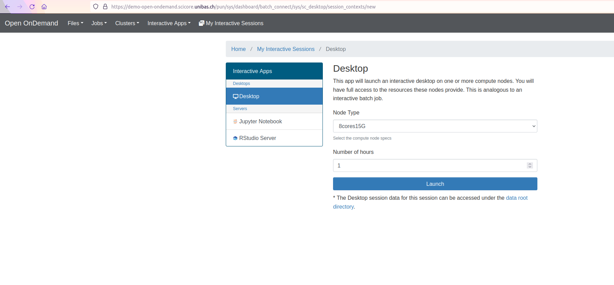Open the Clusters menu

127,23
